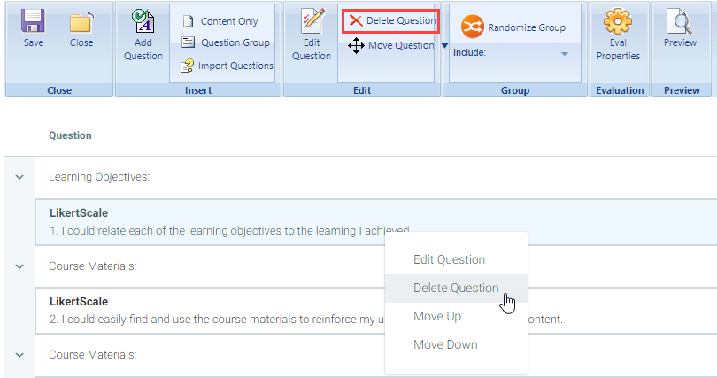717x378 pixels.
Task: Open the Move Question dropdown arrow
Action: (x=443, y=45)
